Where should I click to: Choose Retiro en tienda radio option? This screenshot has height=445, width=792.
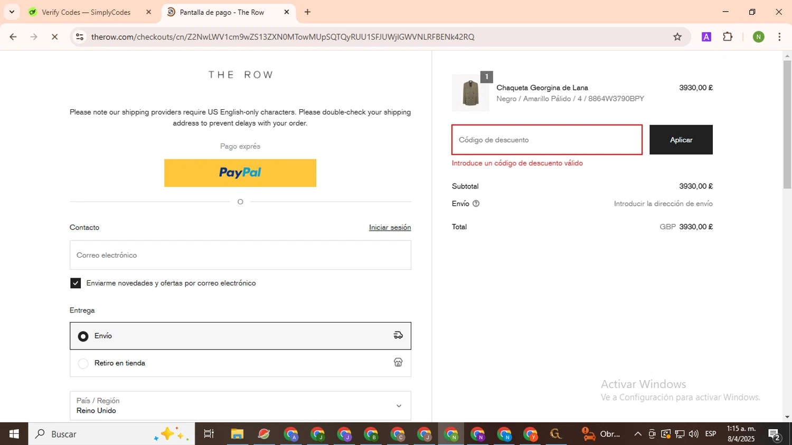tap(83, 363)
